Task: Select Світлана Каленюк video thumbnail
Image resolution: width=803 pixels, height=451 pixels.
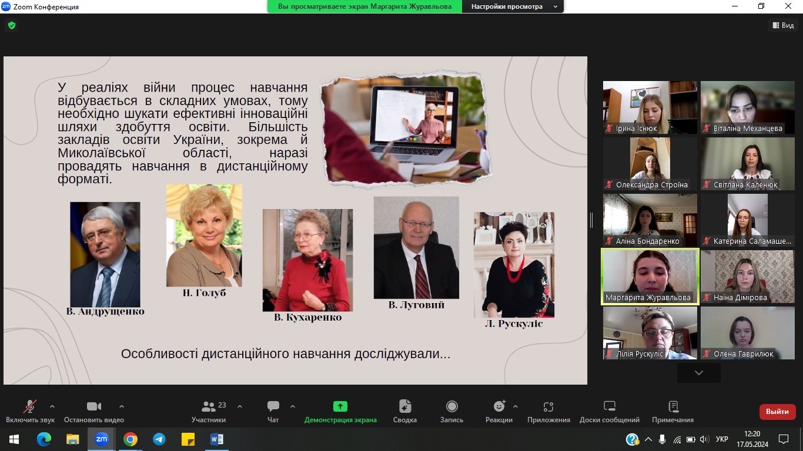Action: (748, 164)
